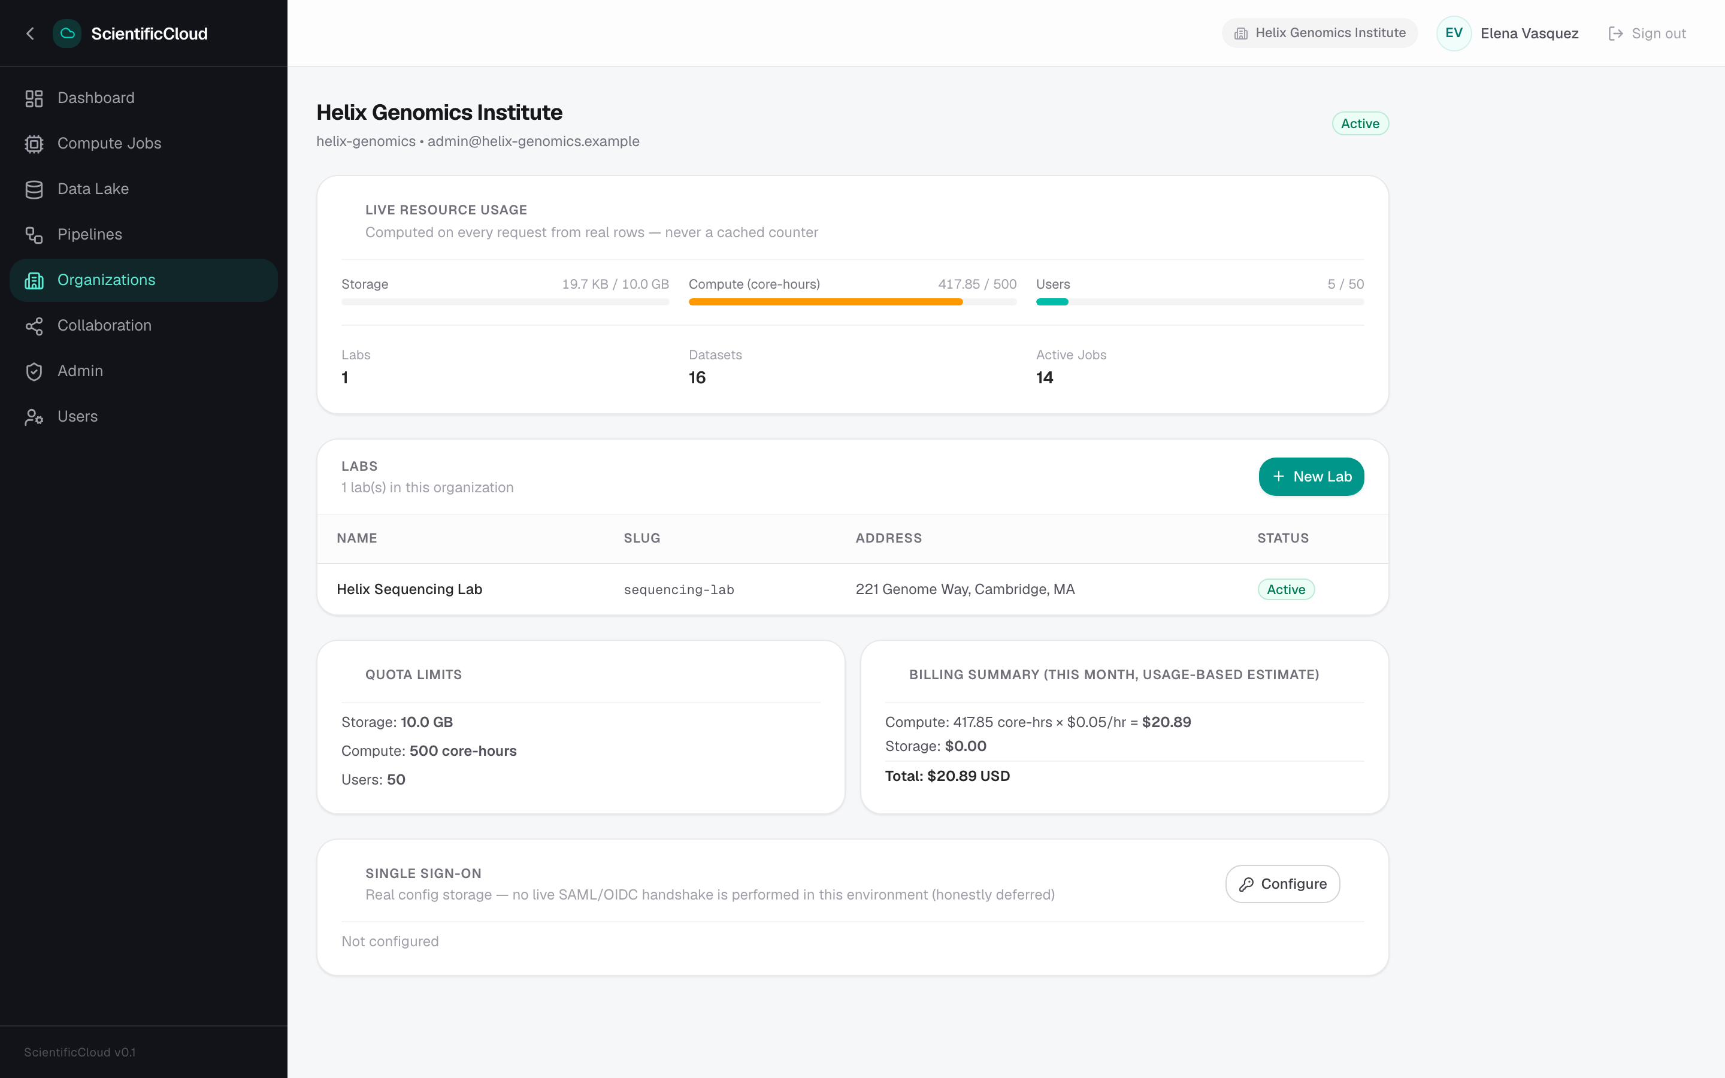Viewport: 1725px width, 1078px height.
Task: Click the 19.7 KB / 10.0 GB storage value
Action: pyautogui.click(x=615, y=284)
